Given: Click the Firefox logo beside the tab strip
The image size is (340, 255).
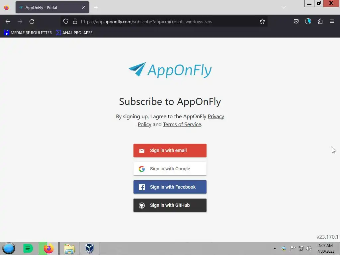Looking at the screenshot, I should coord(7,8).
